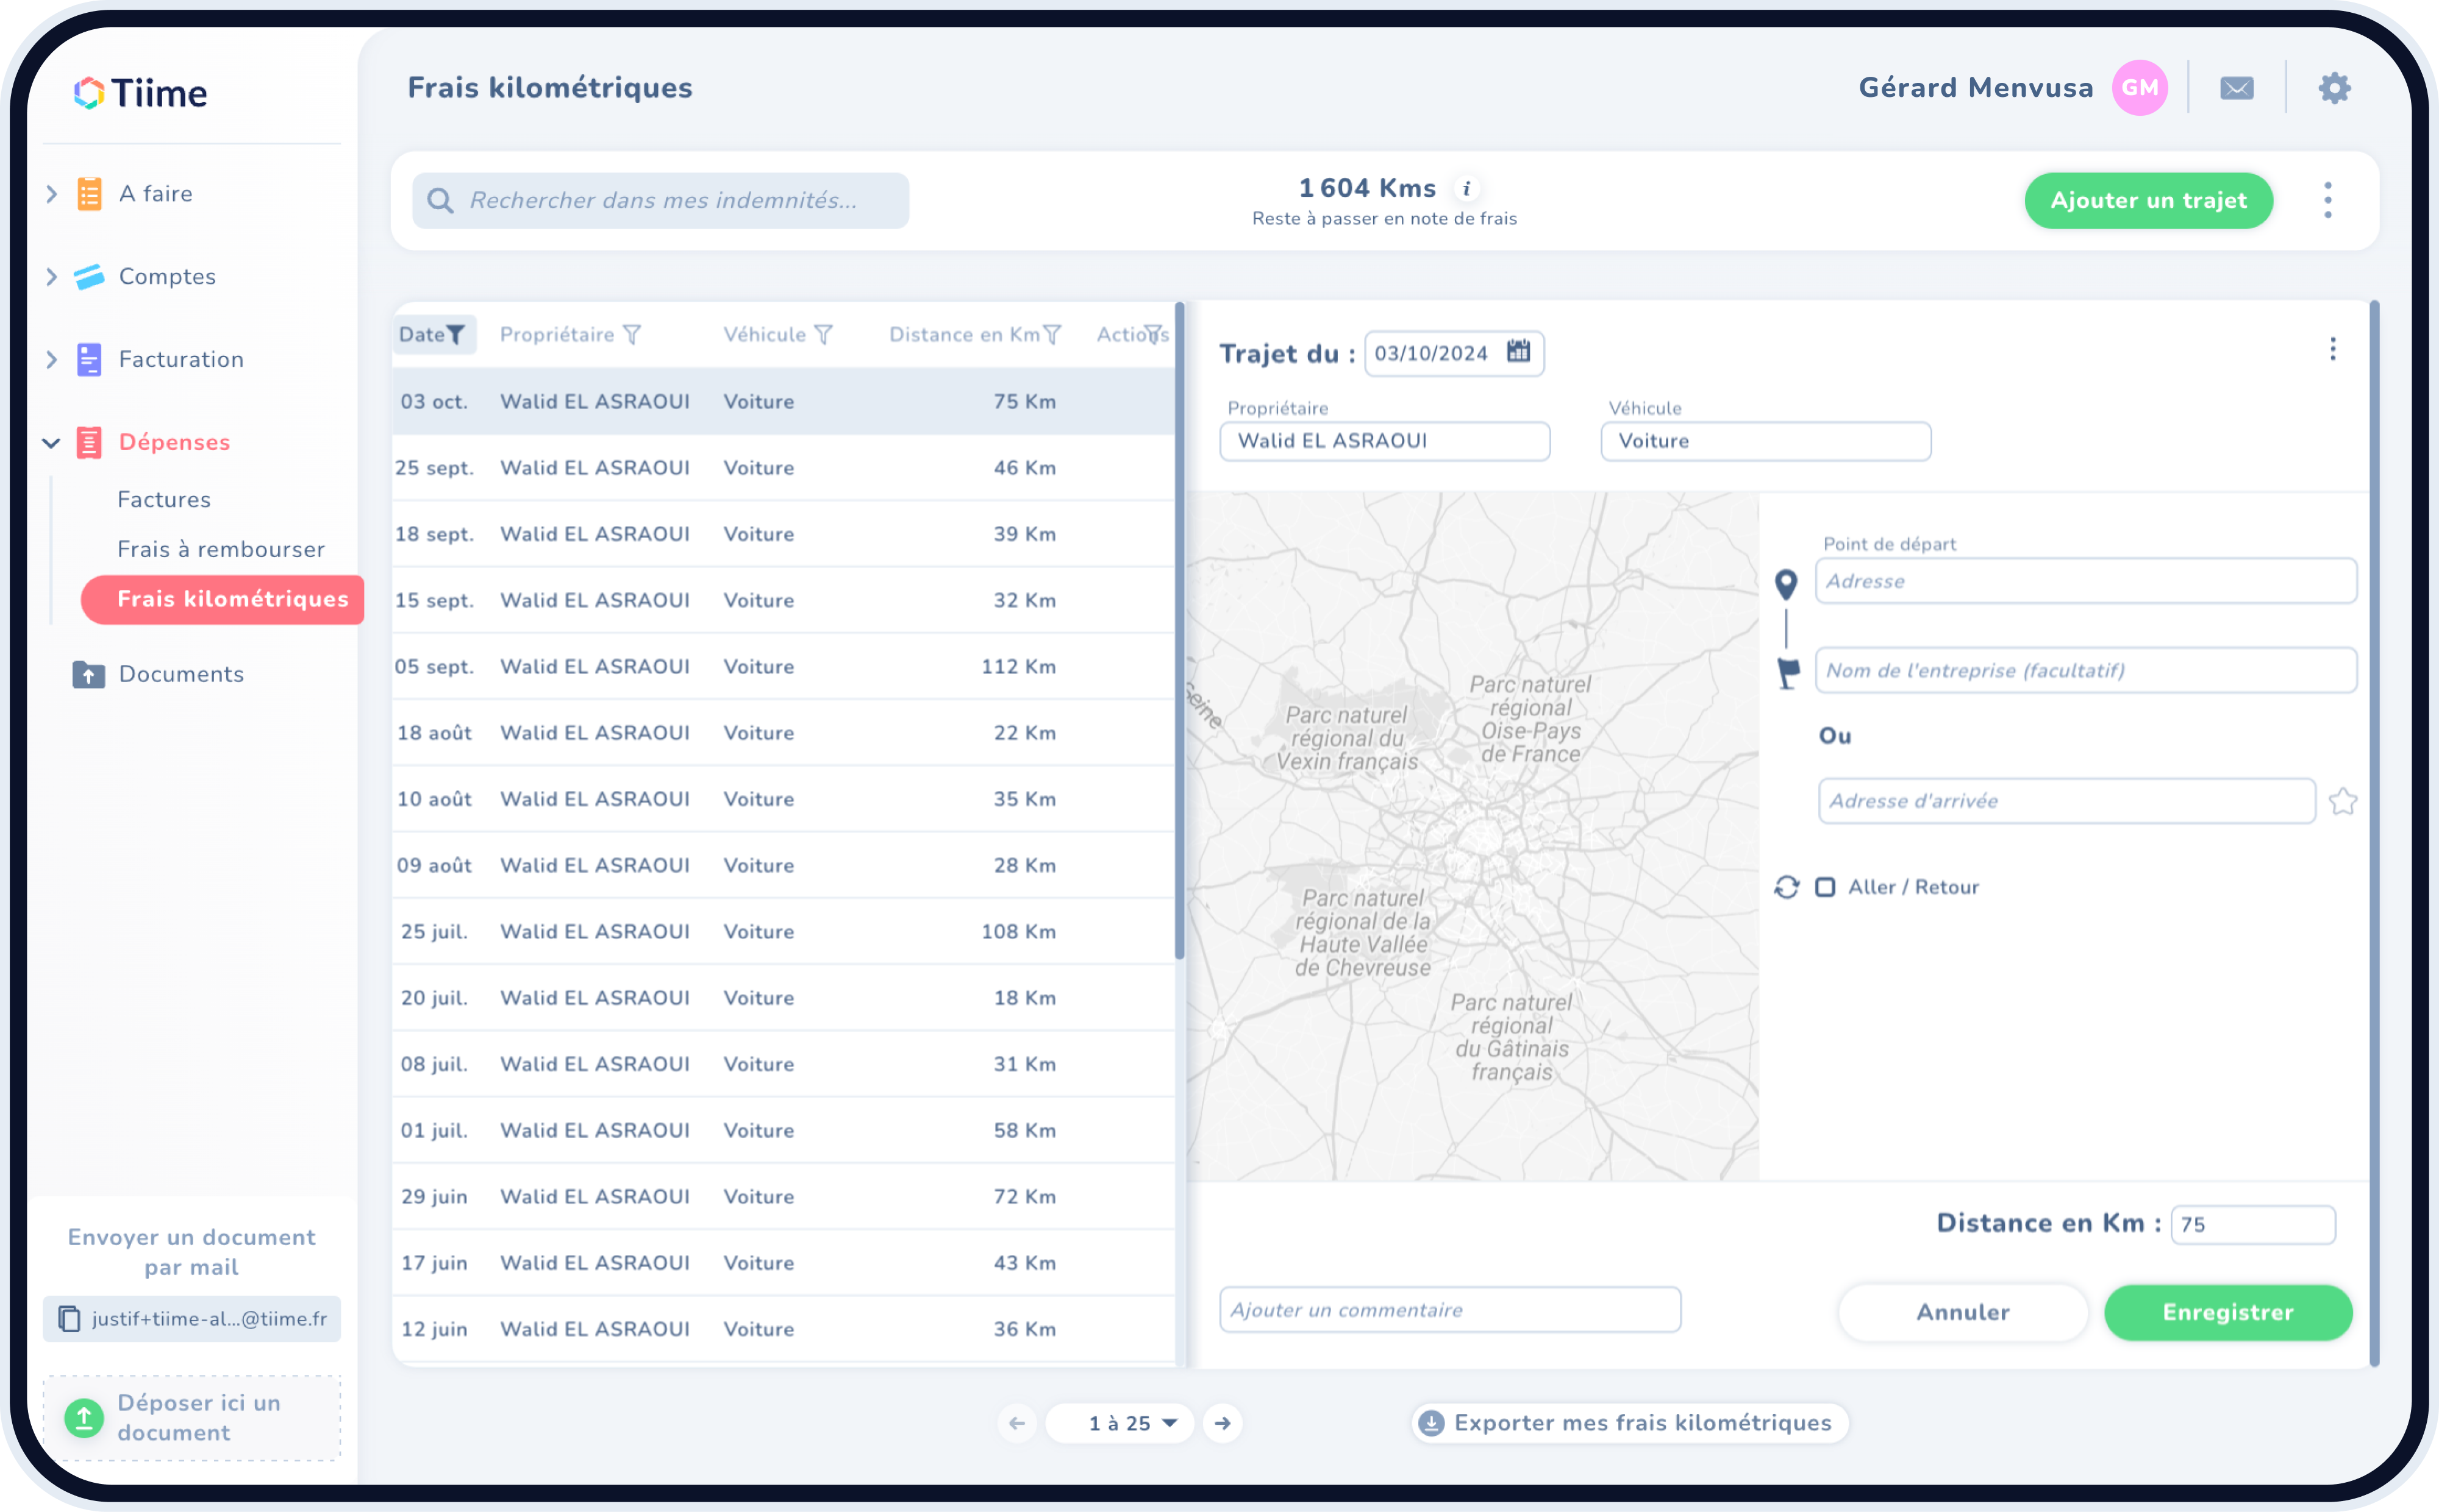The height and width of the screenshot is (1512, 2439).
Task: Open settings gear icon
Action: pos(2334,88)
